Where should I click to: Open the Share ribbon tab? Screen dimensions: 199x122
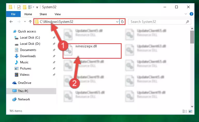[x=43, y=14]
